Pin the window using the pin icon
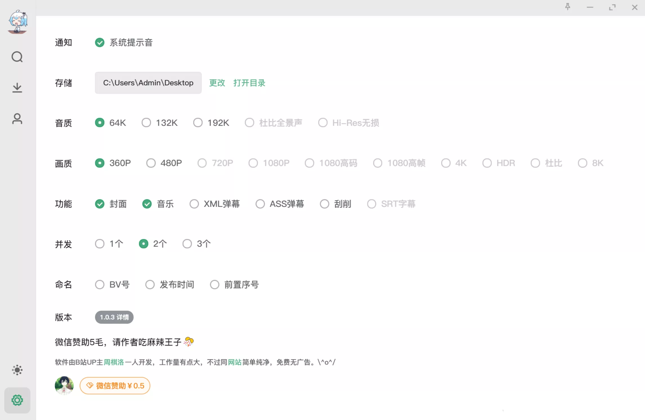Screen dimensions: 645x420 (568, 7)
